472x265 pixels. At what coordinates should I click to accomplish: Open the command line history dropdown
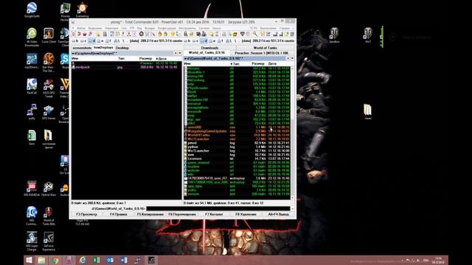click(x=292, y=208)
